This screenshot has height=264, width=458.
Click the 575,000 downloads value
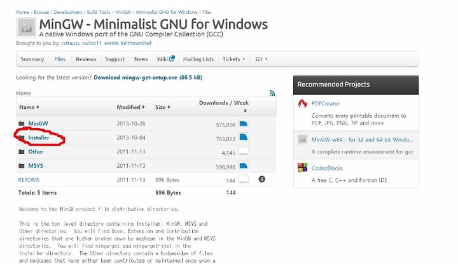click(x=225, y=125)
